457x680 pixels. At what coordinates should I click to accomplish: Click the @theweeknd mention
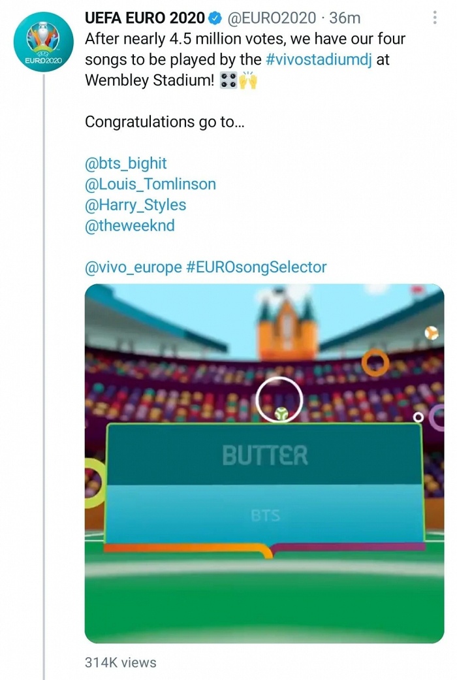pyautogui.click(x=130, y=226)
